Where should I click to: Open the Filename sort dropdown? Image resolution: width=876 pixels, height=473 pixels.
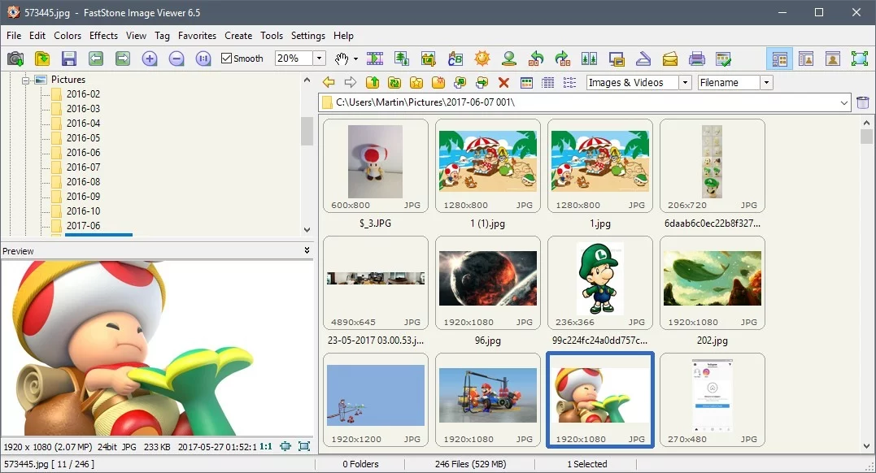click(x=766, y=83)
